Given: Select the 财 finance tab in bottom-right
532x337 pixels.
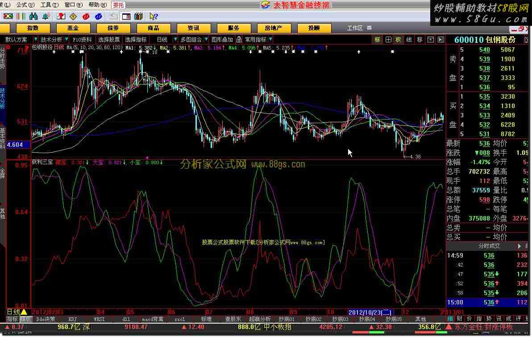Looking at the screenshot, I should pyautogui.click(x=459, y=318).
